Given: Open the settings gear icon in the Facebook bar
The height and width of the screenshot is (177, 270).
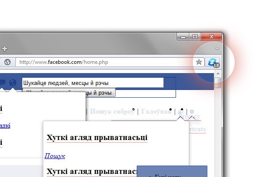Looking at the screenshot, I should [191, 112].
